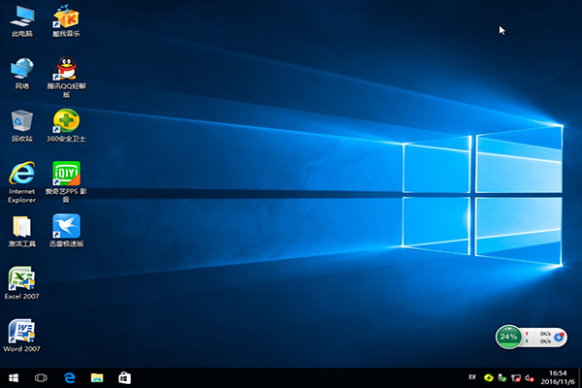Select the 激活工具 folder icon
Viewport: 582px width, 388px height.
(22, 231)
